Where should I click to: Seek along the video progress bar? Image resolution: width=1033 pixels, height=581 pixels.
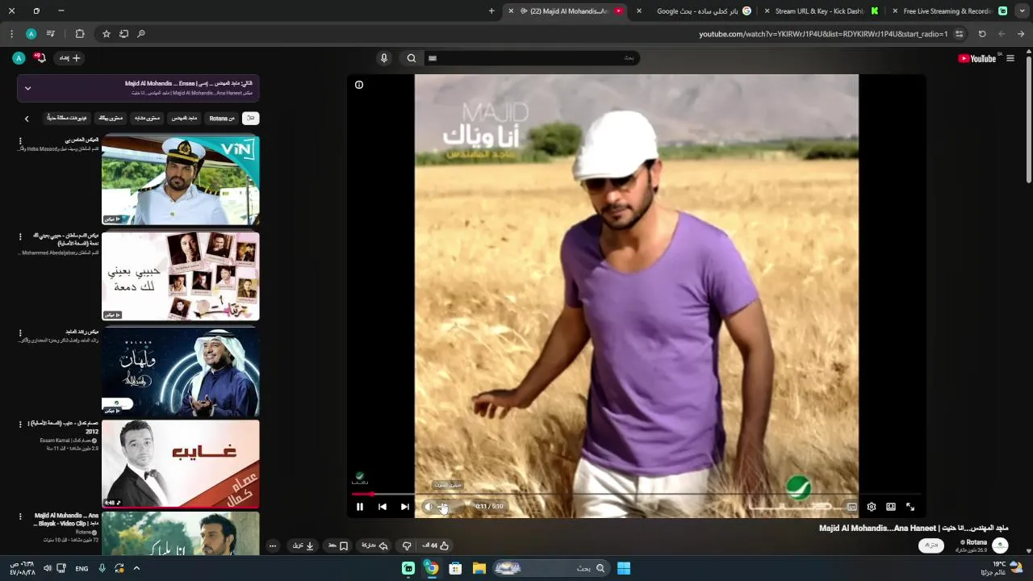pos(636,494)
